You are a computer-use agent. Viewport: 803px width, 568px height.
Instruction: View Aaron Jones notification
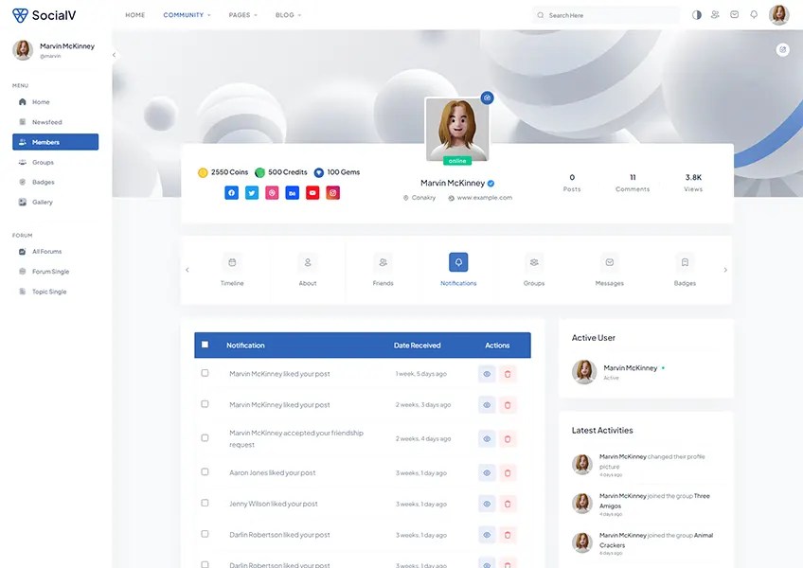(x=487, y=473)
